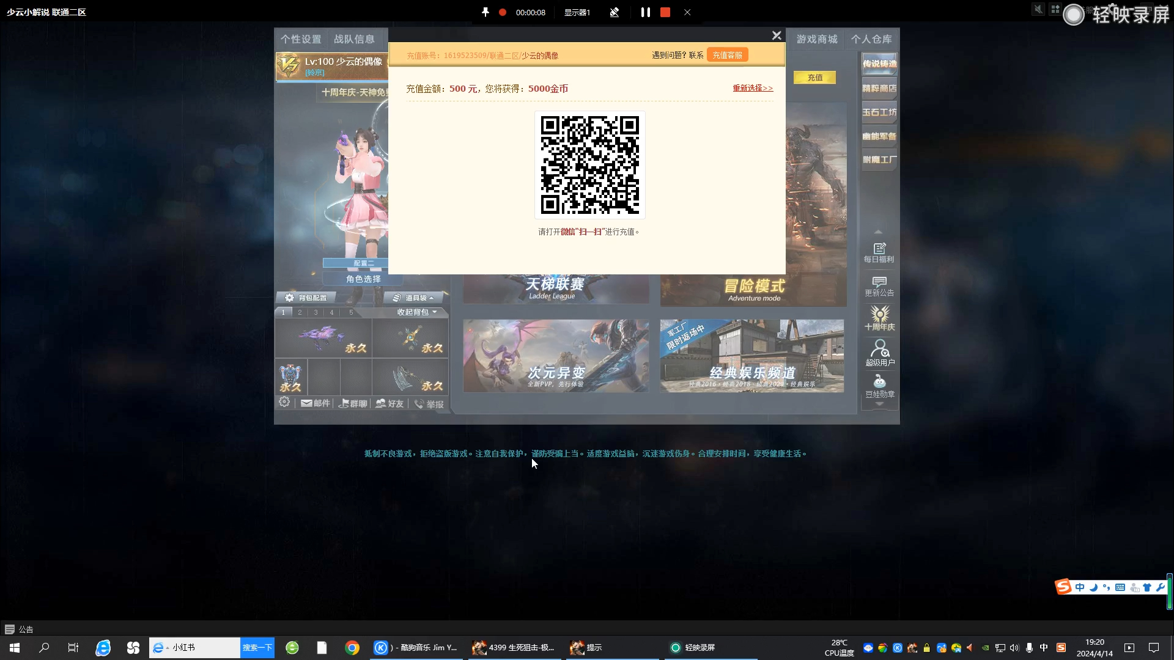Open the 每日福利 daily rewards icon
The width and height of the screenshot is (1174, 660).
pyautogui.click(x=879, y=252)
